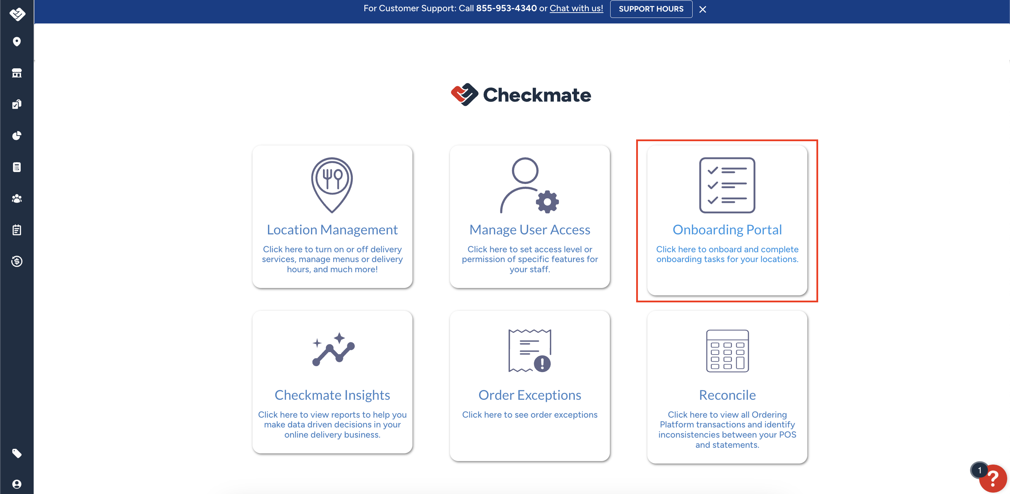Click the clipboard tasks icon in sidebar
Image resolution: width=1010 pixels, height=494 pixels.
coord(16,230)
